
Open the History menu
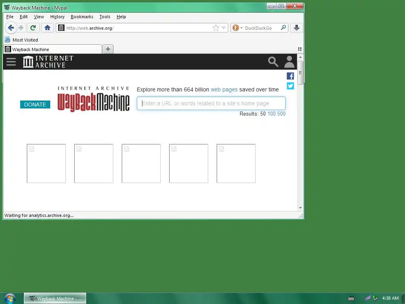pos(57,17)
